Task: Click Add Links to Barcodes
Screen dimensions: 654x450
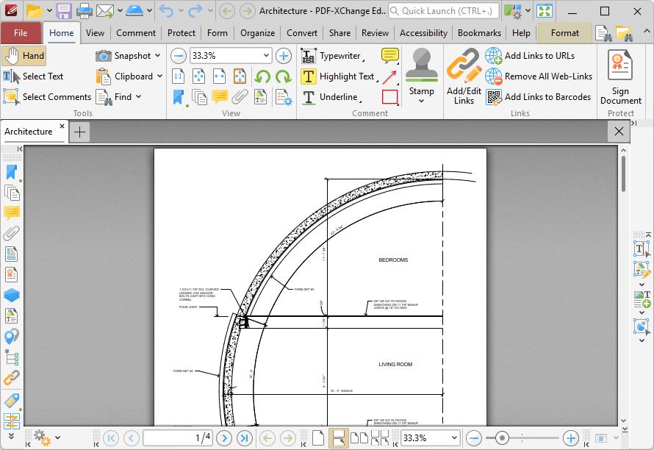Action: 539,97
